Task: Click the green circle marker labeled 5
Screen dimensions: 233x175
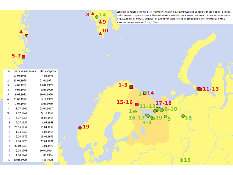Action: [166, 116]
